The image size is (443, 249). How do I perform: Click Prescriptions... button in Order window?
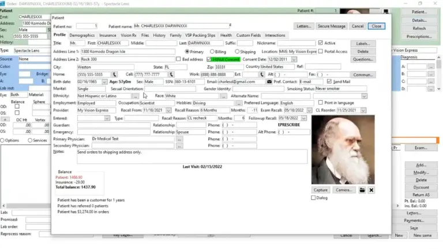419,37
